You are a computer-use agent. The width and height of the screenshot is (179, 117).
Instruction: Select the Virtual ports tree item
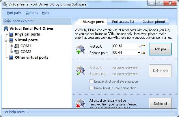[26, 40]
